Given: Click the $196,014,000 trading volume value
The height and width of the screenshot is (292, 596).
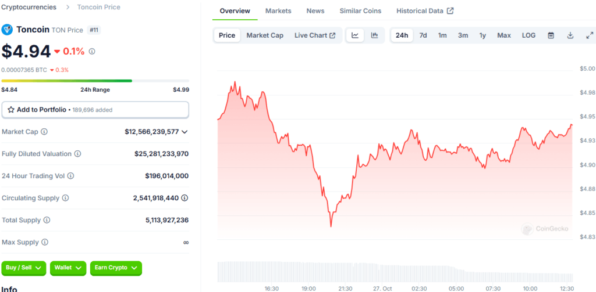Looking at the screenshot, I should click(167, 176).
